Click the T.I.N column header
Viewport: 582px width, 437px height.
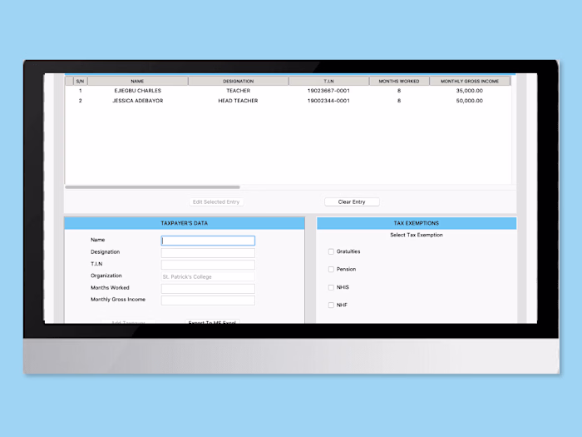click(329, 81)
